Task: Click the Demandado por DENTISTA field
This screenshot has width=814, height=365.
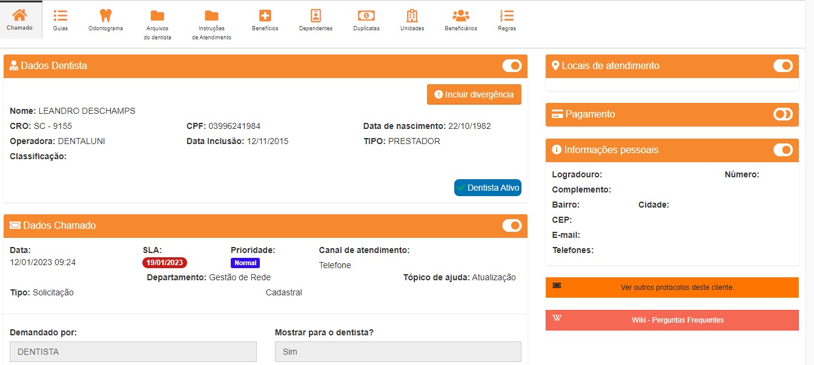Action: (x=133, y=352)
